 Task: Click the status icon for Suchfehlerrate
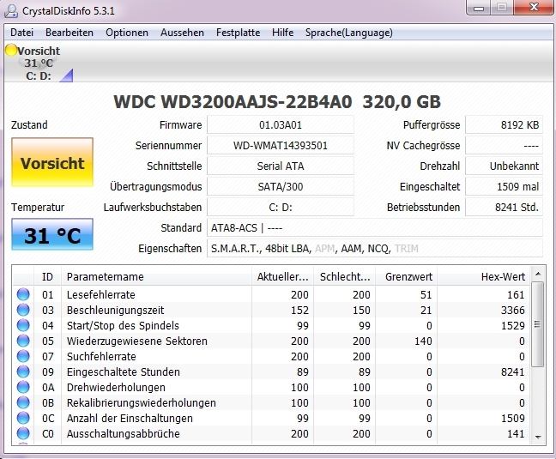23,356
